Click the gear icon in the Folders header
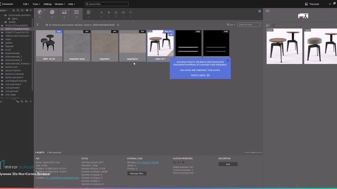337x189 pixels. tap(27, 10)
